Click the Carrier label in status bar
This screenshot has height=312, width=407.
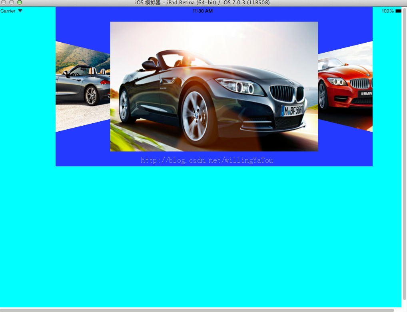click(x=8, y=11)
